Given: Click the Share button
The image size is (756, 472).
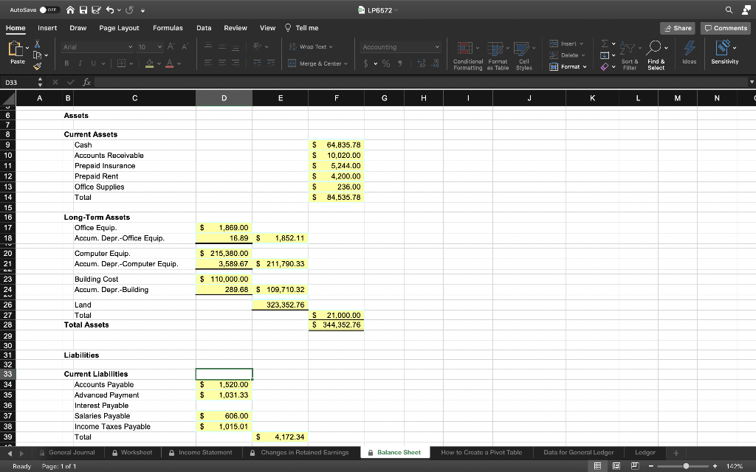Looking at the screenshot, I should (678, 28).
